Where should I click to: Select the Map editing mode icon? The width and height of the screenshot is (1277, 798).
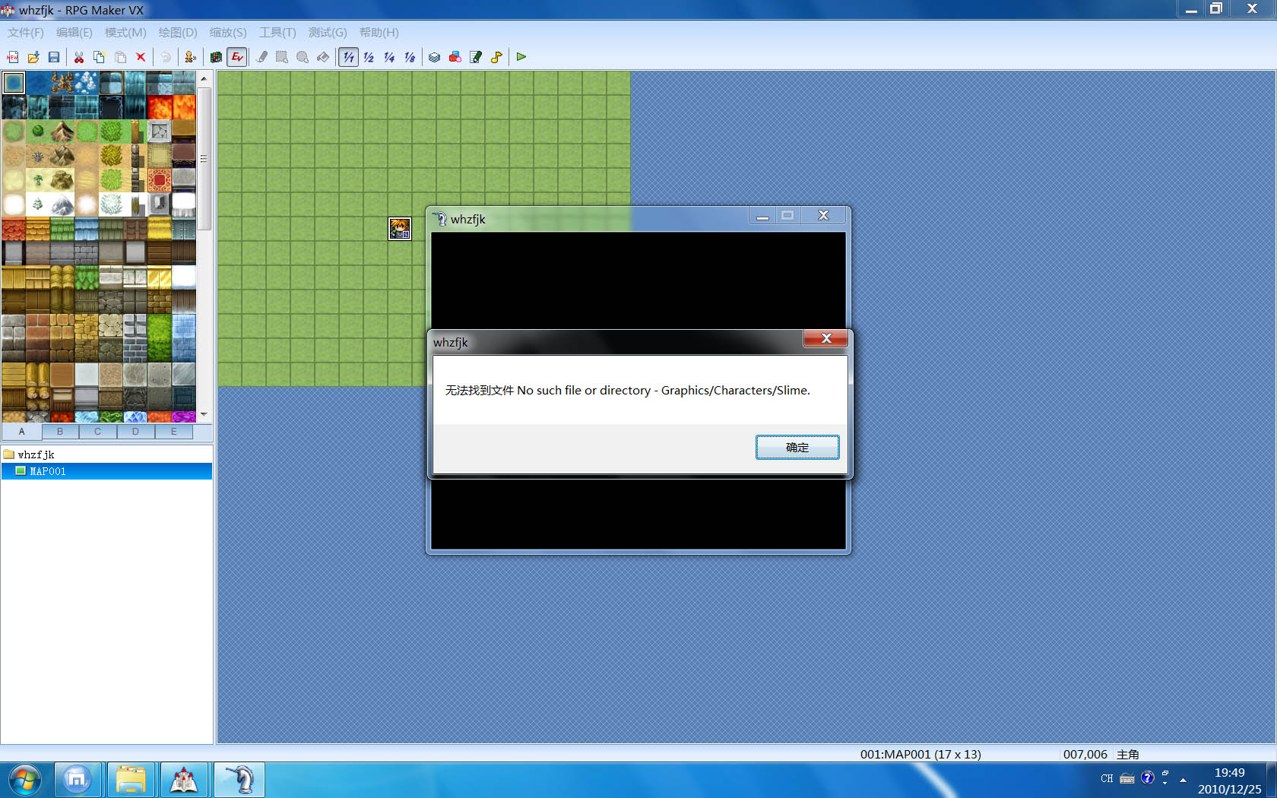pyautogui.click(x=216, y=57)
